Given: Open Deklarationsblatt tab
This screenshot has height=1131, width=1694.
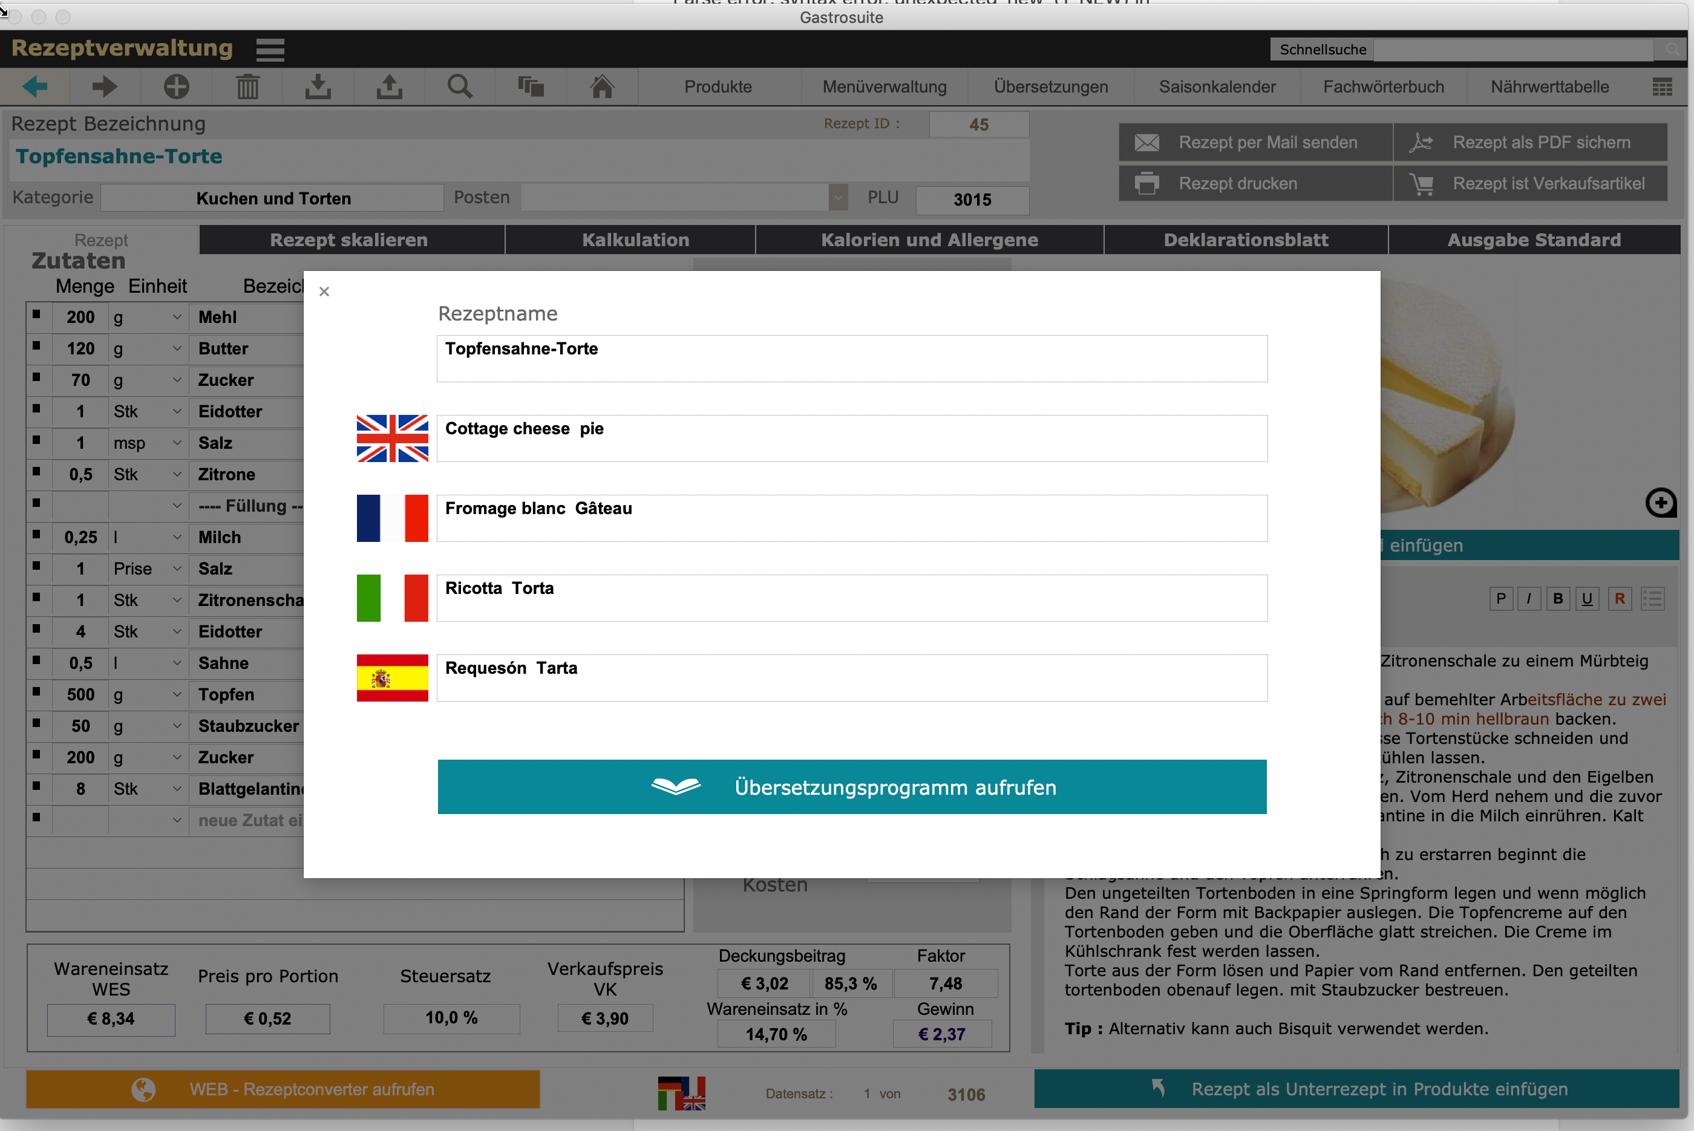Looking at the screenshot, I should [1245, 240].
